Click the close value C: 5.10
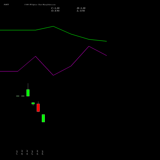This screenshot has width=160, height=160. pyautogui.click(x=55, y=8)
